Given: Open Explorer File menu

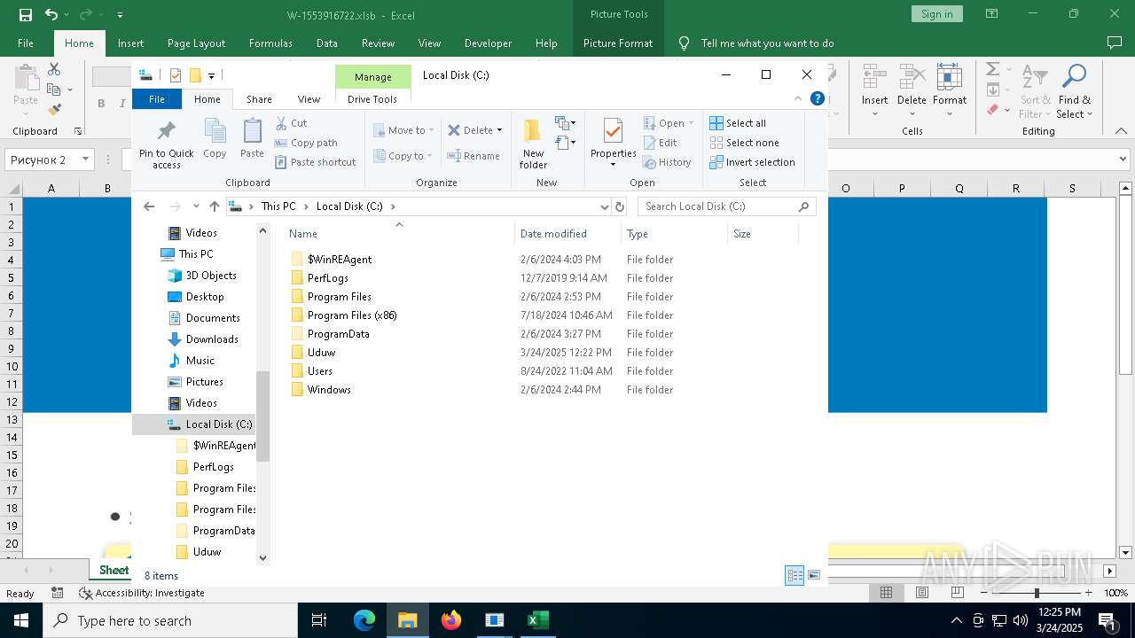Looking at the screenshot, I should (157, 99).
